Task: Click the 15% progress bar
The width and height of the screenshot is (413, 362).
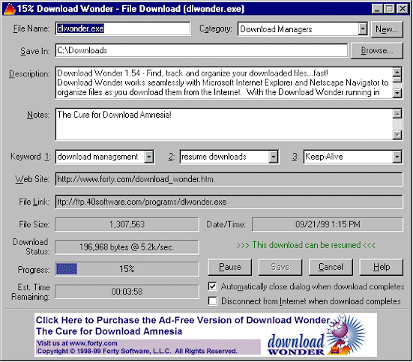Action: [x=127, y=269]
